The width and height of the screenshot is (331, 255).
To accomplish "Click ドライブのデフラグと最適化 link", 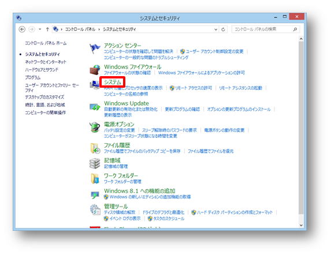I will (163, 212).
